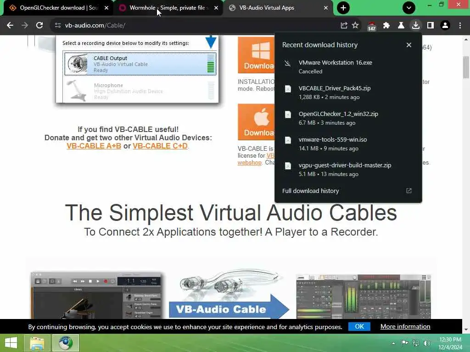
Task: Open the Extensions puzzle menu
Action: click(386, 26)
